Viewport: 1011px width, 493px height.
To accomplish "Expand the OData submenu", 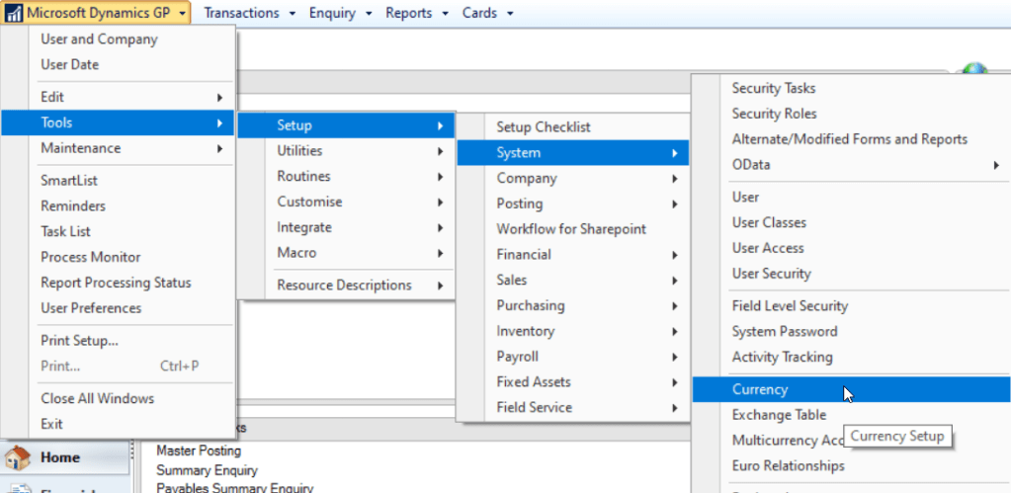I will pyautogui.click(x=751, y=165).
